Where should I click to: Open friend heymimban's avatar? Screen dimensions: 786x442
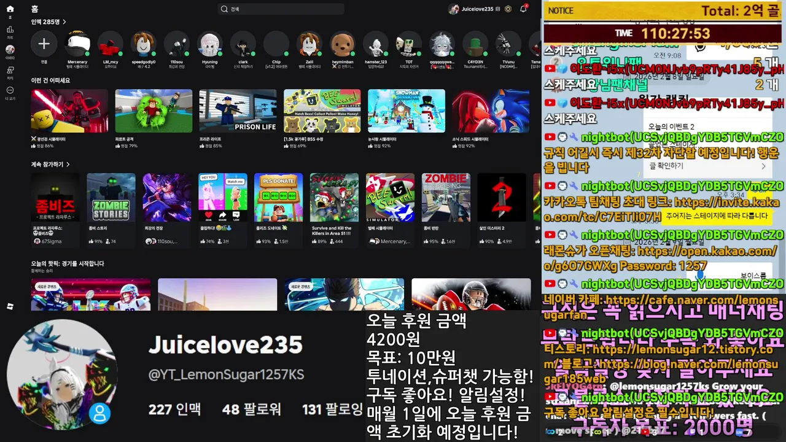click(343, 44)
